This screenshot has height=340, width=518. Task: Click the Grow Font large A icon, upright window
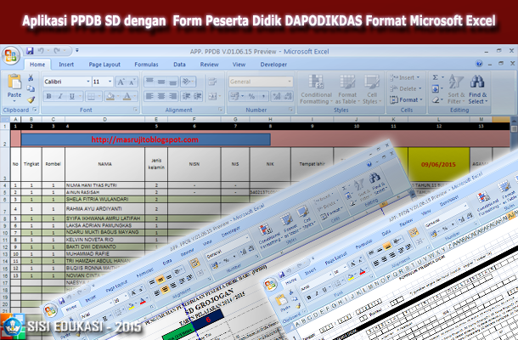click(x=121, y=82)
